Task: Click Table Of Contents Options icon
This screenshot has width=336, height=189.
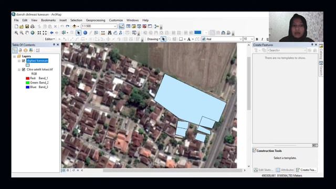Action: (x=38, y=50)
